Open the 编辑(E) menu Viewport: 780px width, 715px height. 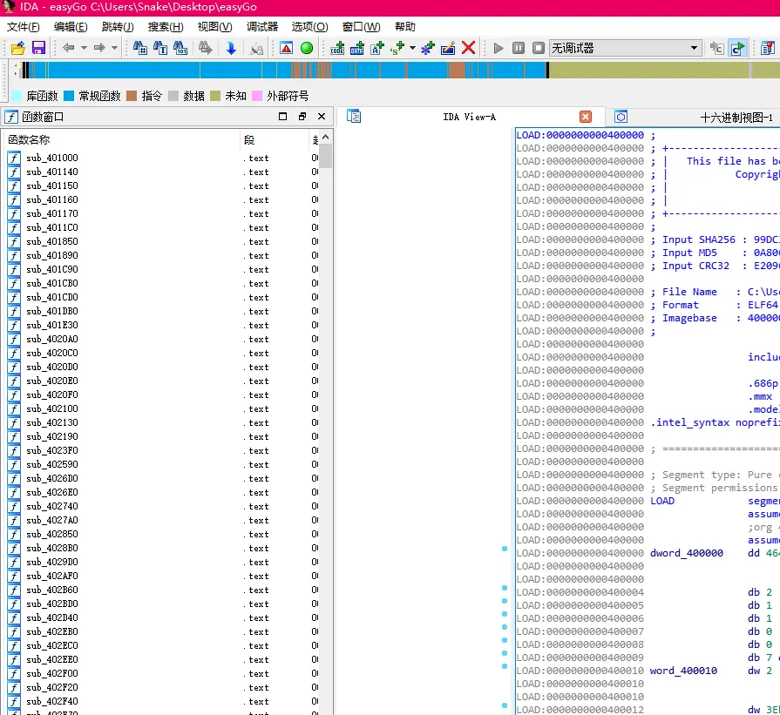71,27
